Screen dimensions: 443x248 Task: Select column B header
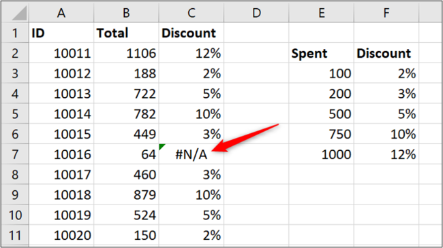click(x=126, y=13)
